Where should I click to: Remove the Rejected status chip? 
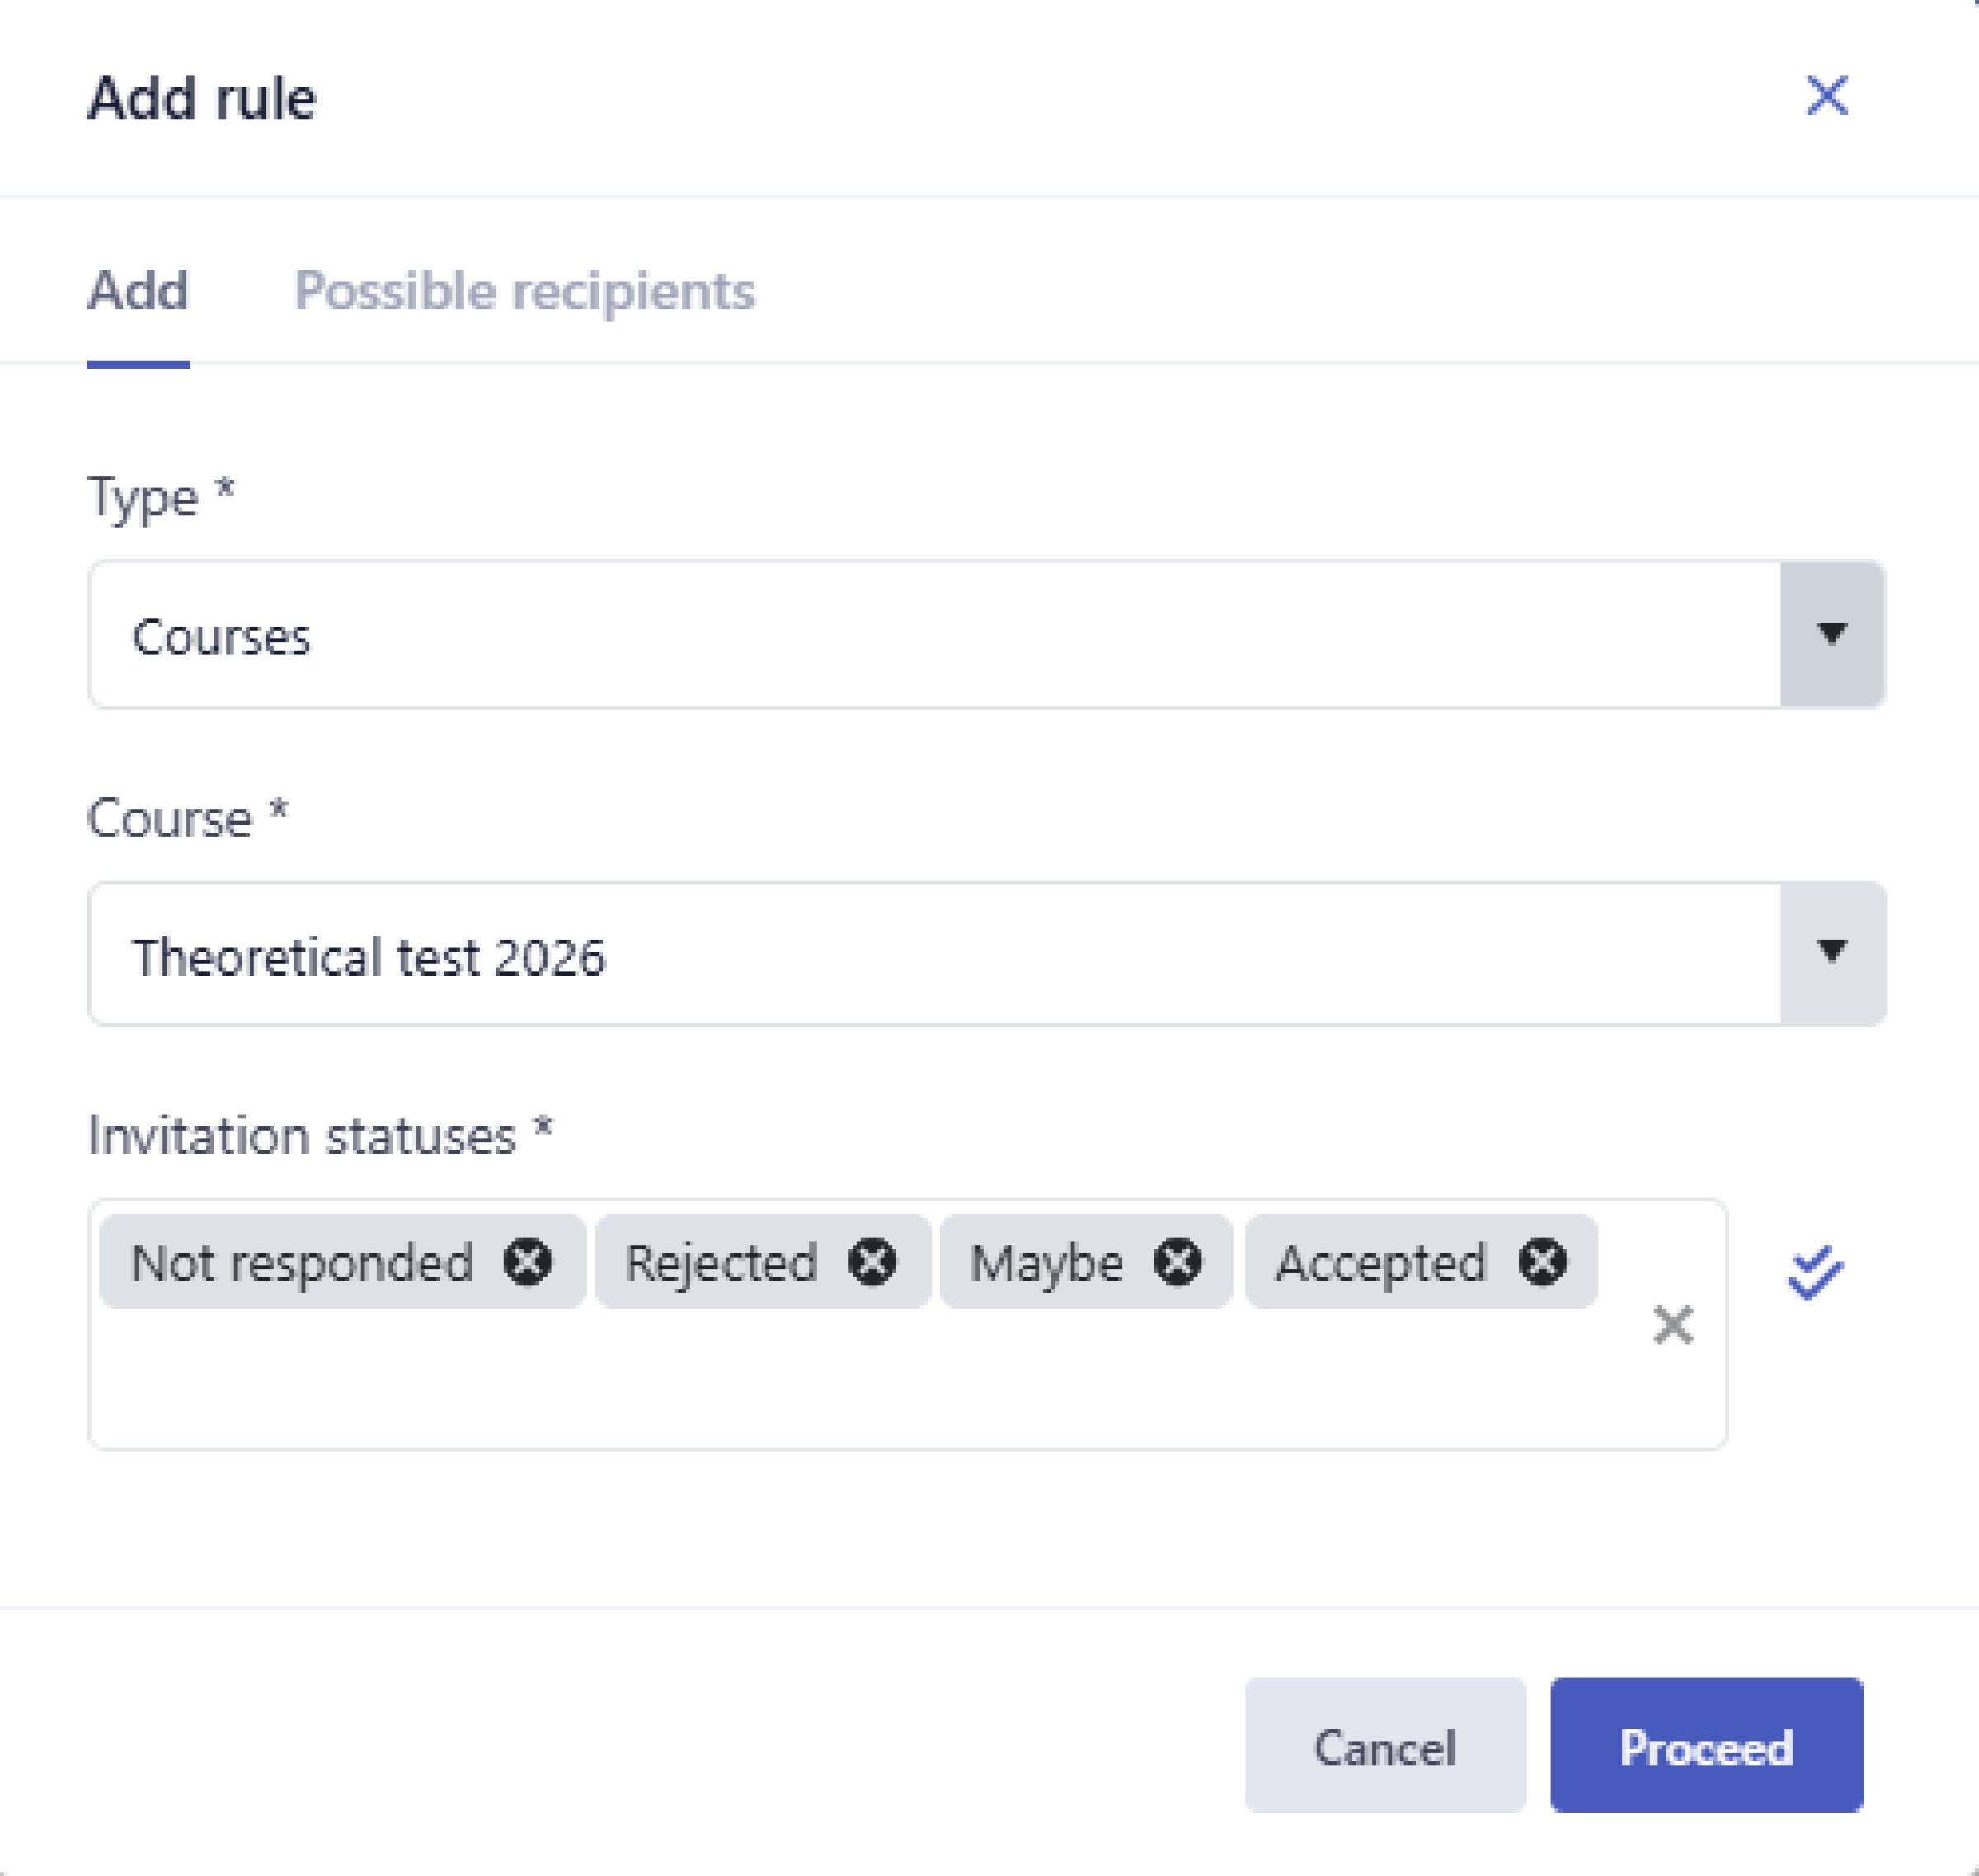pyautogui.click(x=872, y=1261)
